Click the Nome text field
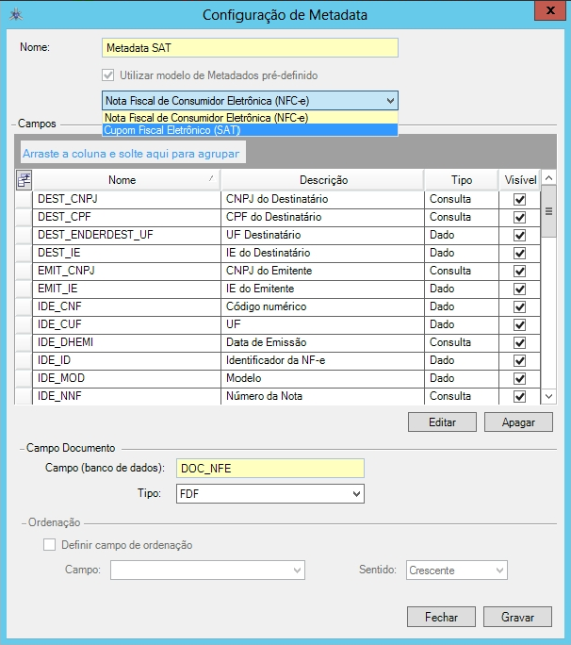 click(250, 48)
